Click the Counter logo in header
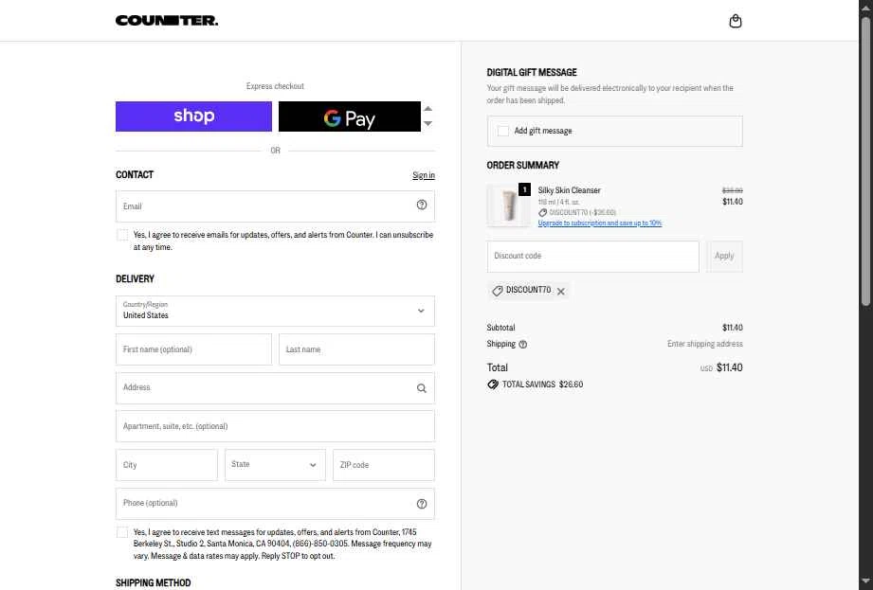The image size is (873, 590). click(167, 21)
